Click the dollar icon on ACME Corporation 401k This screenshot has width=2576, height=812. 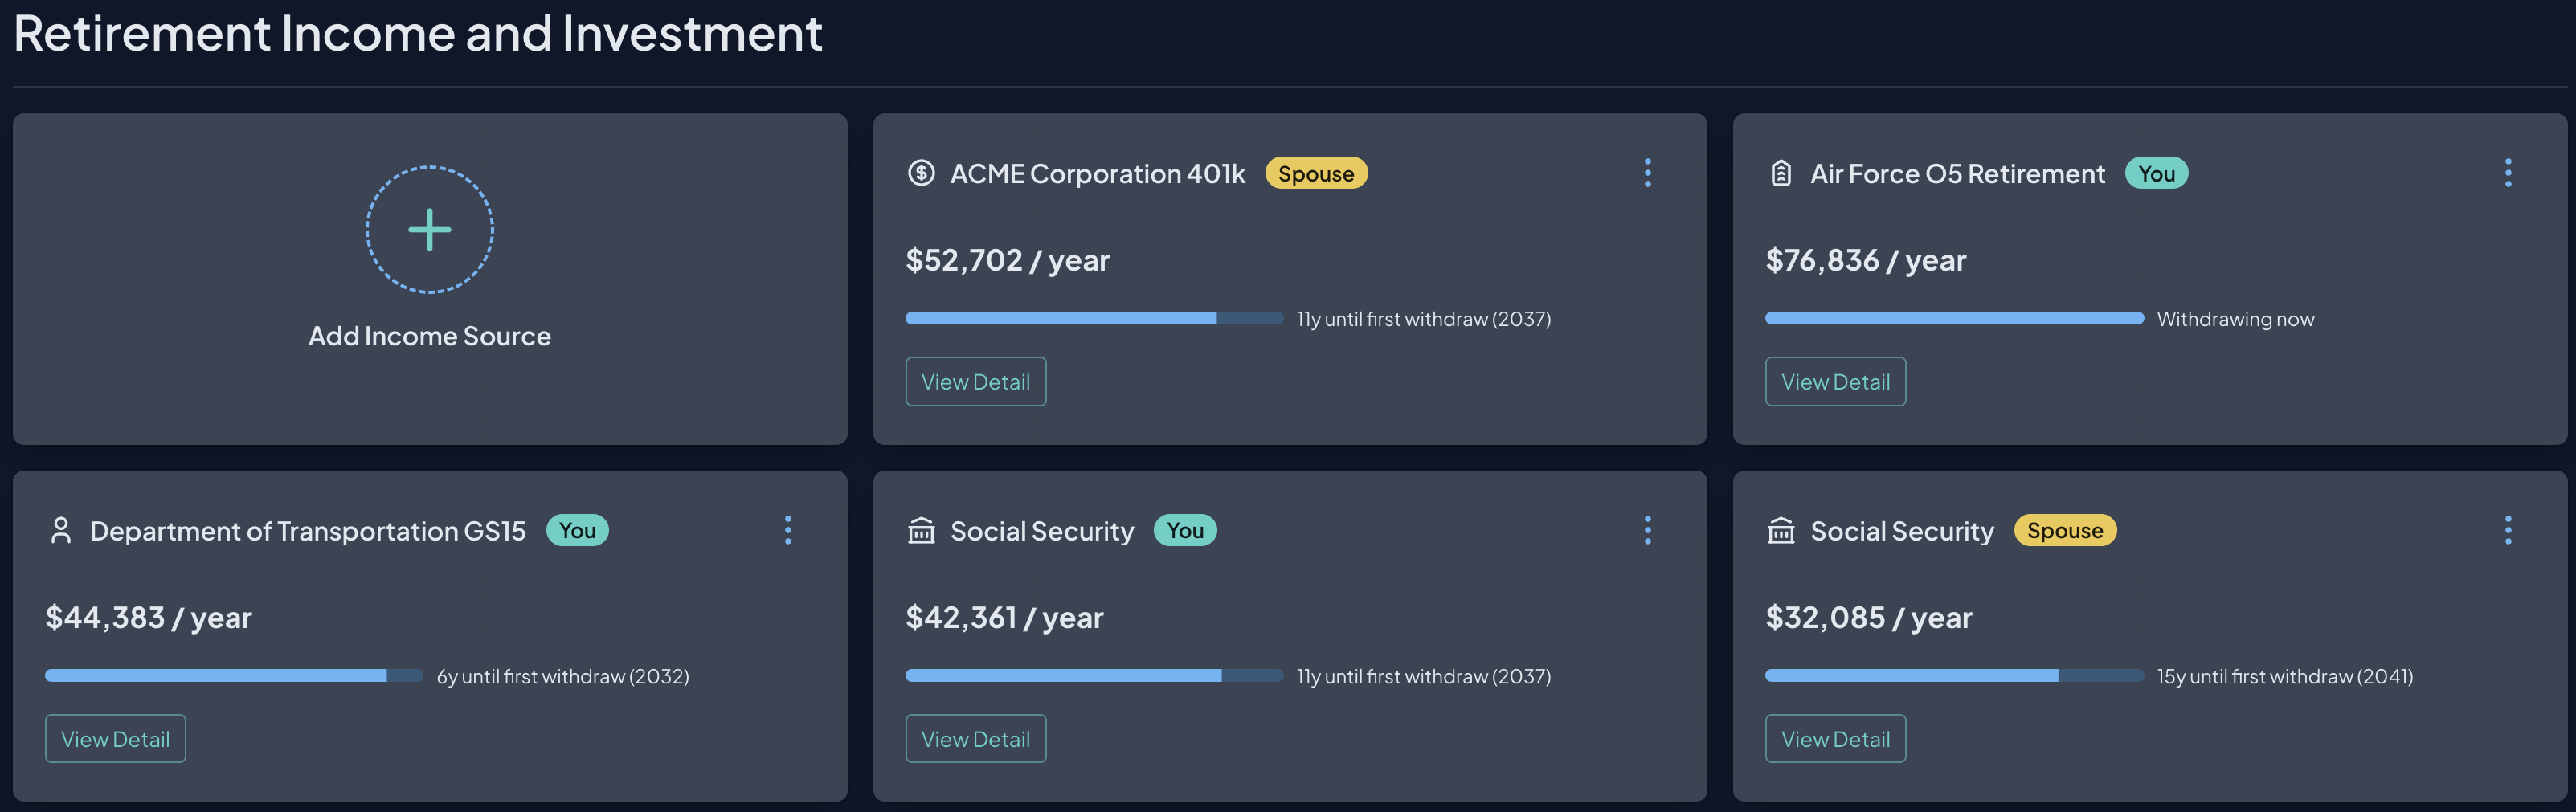pos(920,173)
